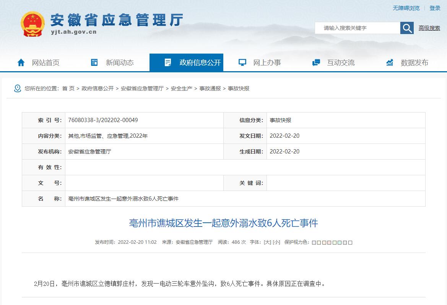The width and height of the screenshot is (447, 305).
Task: Go to 首页 via the breadcrumb
Action: [68, 88]
